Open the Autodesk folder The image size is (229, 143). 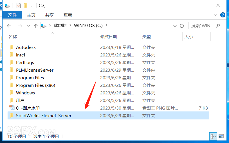(26, 47)
